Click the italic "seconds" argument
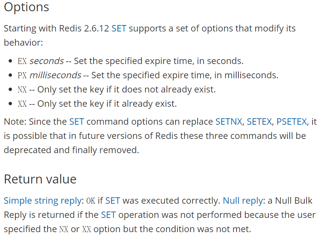Image resolution: width=320 pixels, height=237 pixels. pyautogui.click(x=46, y=61)
